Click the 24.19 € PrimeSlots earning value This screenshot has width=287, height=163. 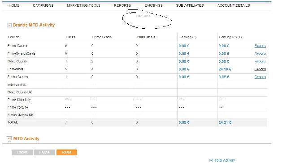(x=225, y=69)
